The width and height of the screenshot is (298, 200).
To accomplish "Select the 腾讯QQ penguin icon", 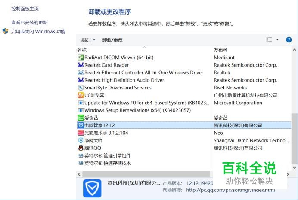I will (x=81, y=148).
